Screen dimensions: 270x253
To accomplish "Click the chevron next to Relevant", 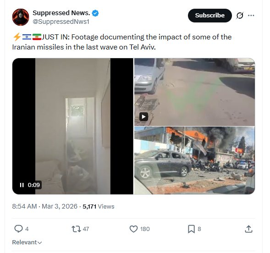I will [39, 242].
